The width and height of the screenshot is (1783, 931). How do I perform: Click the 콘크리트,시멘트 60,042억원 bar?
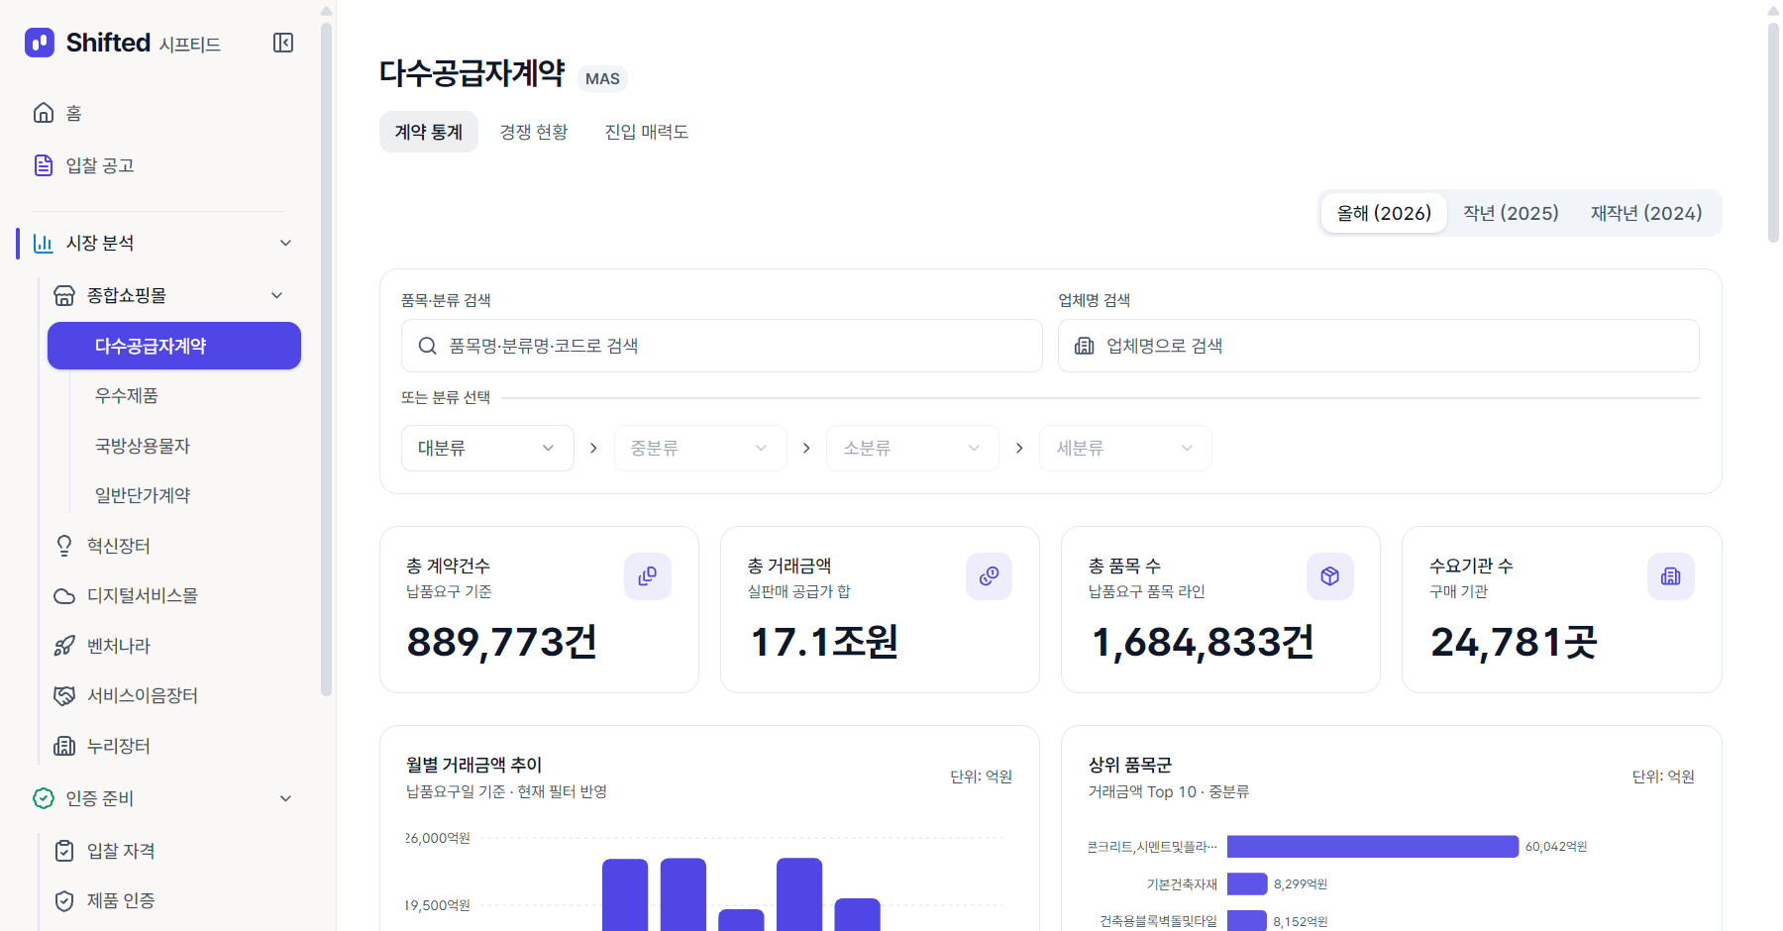point(1373,847)
